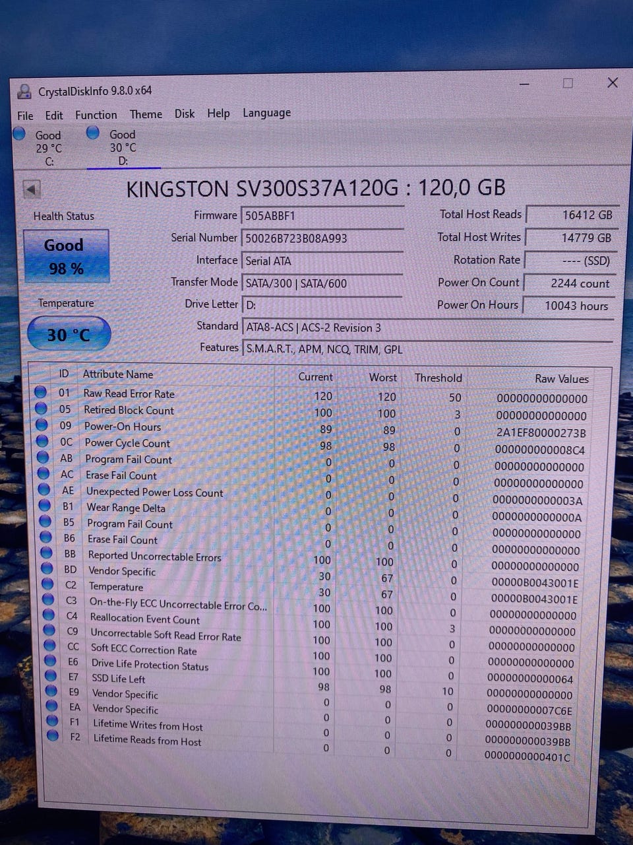This screenshot has width=633, height=845.
Task: Click the Worst column header
Action: coord(383,378)
